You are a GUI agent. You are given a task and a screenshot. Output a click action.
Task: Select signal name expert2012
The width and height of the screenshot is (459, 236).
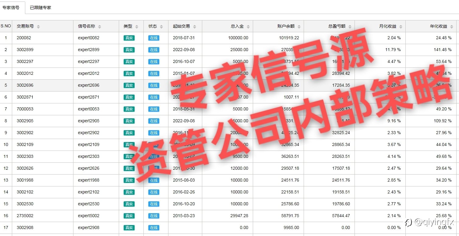[x=89, y=74]
